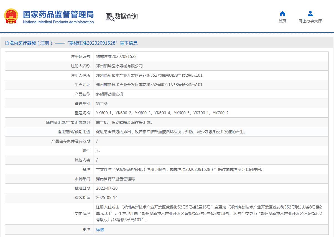This screenshot has height=237, width=334.
Task: Click the 批准日期 label cell
Action: click(49, 188)
